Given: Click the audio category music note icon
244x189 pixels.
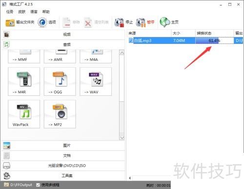Looking at the screenshot, I should (x=6, y=44).
